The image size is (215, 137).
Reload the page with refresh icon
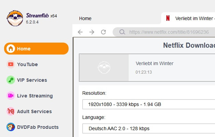(x=103, y=32)
